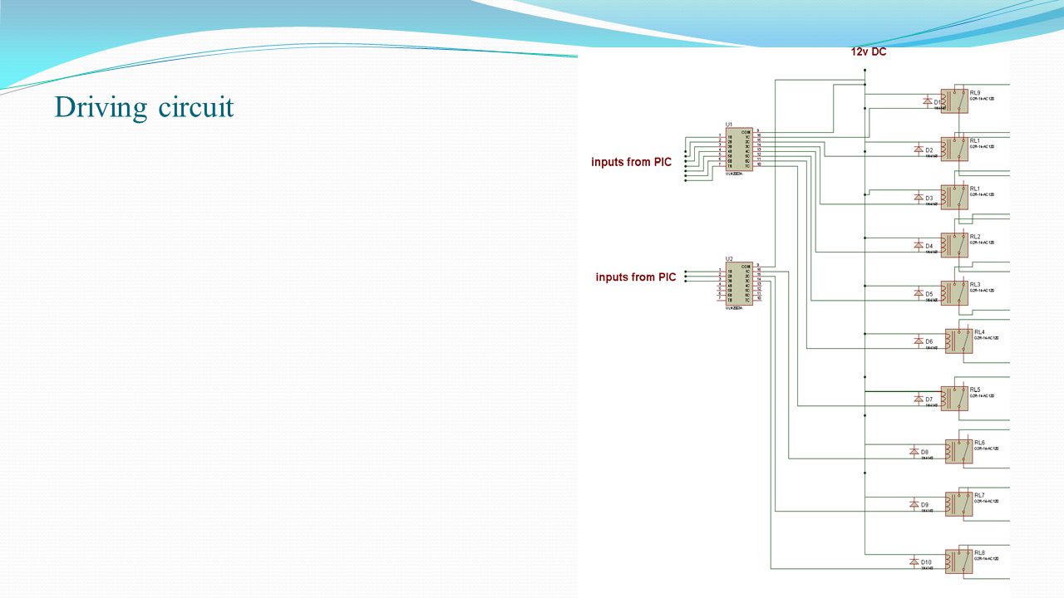Screen dimensions: 1064x598
Task: Click the 'RL4' relay name text
Action: [979, 332]
